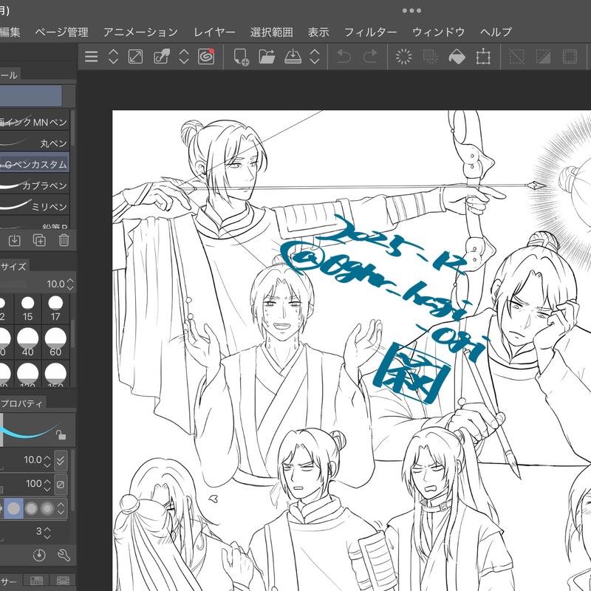Viewport: 591px width, 591px height.
Task: Open the レイヤー menu
Action: point(214,32)
